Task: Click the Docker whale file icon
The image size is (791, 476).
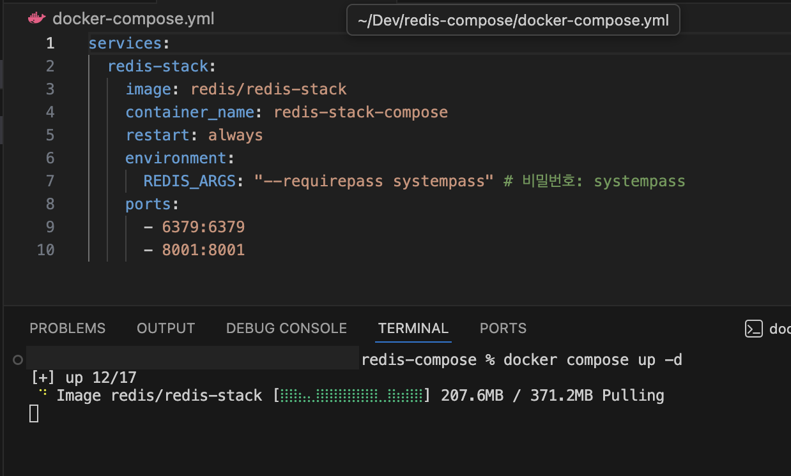Action: 37,19
